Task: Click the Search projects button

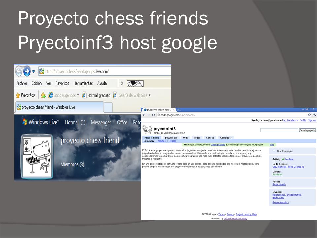Action: pyautogui.click(x=307, y=130)
